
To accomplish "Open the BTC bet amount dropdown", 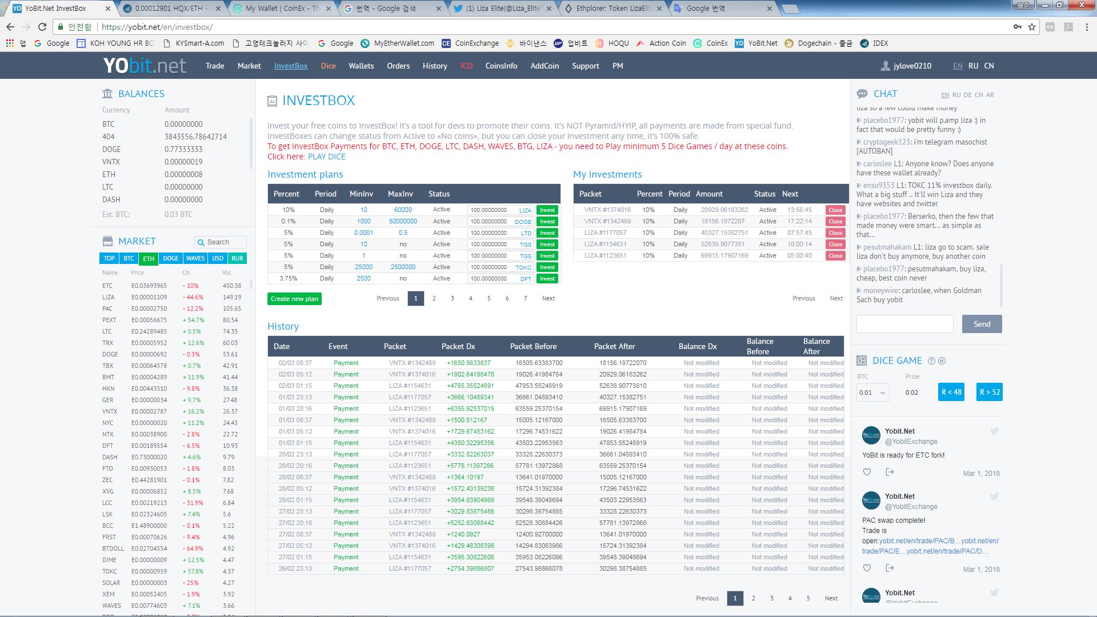I will click(x=872, y=392).
